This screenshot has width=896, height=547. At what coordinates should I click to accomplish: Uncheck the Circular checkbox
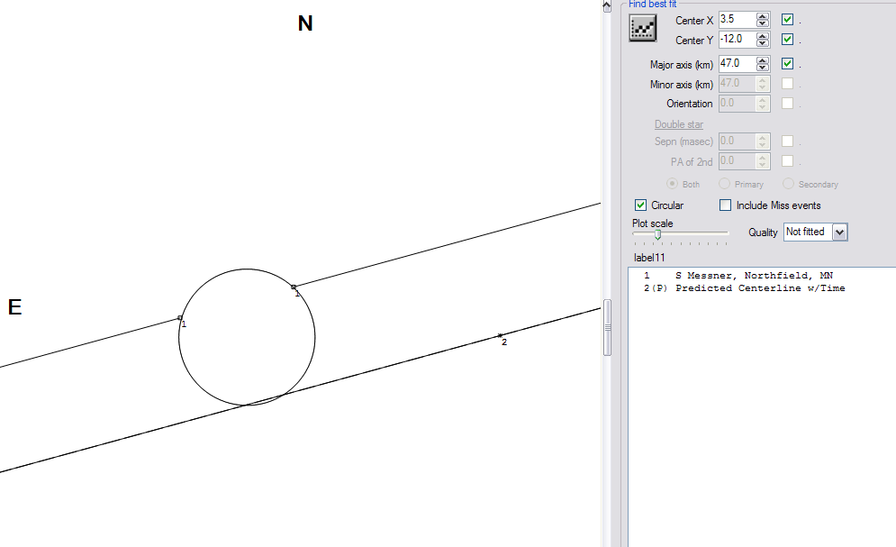tap(640, 205)
